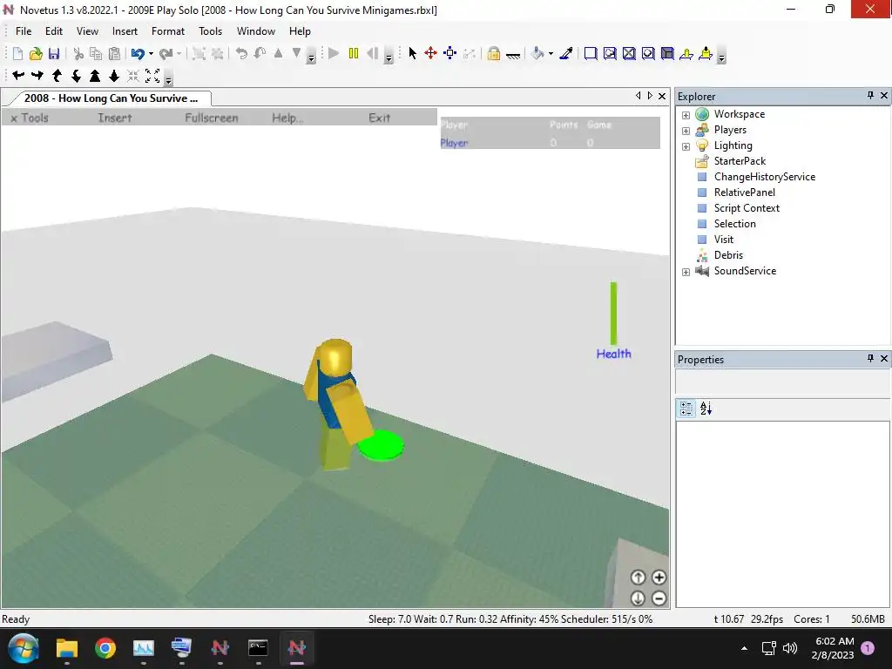Click the in-game Exit button
This screenshot has width=892, height=669.
click(x=380, y=118)
